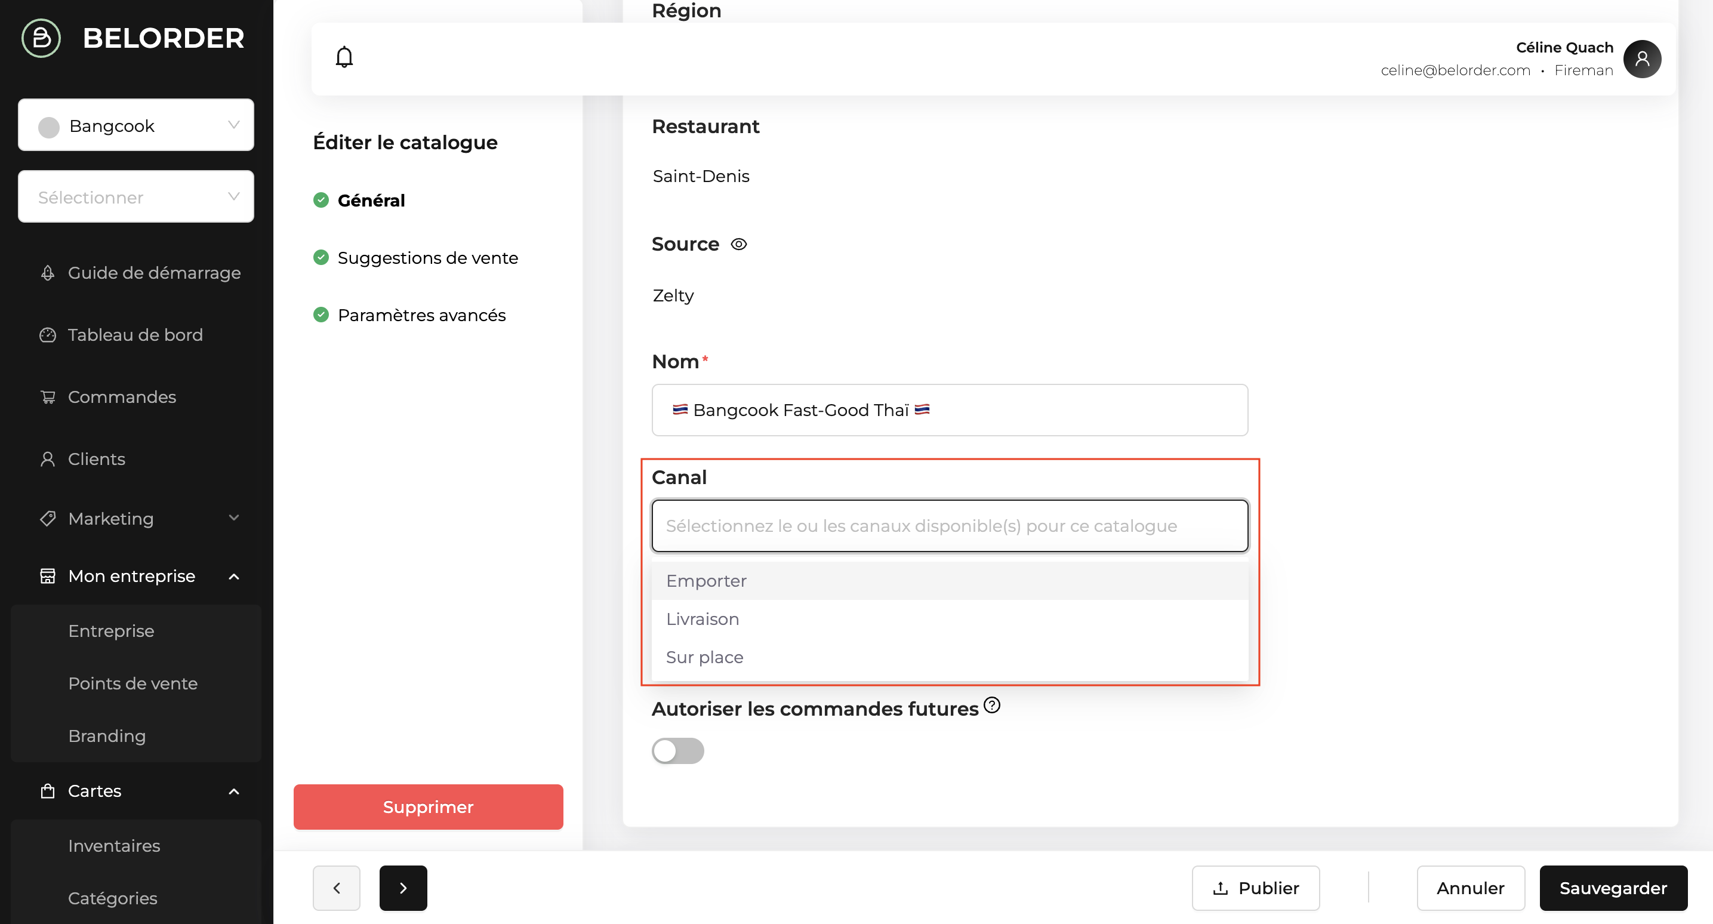Open Commandes page

[x=122, y=397]
